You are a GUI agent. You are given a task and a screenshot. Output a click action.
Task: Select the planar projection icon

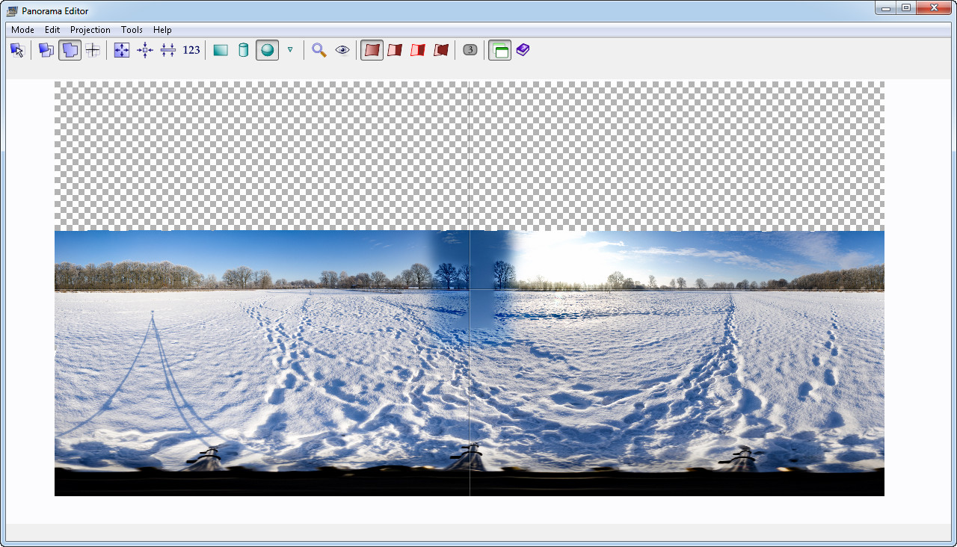click(x=221, y=50)
